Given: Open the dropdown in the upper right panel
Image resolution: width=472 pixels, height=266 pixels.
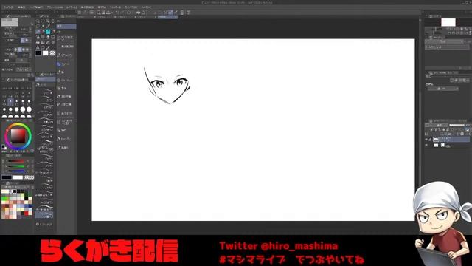Looking at the screenshot, I should pos(444,42).
